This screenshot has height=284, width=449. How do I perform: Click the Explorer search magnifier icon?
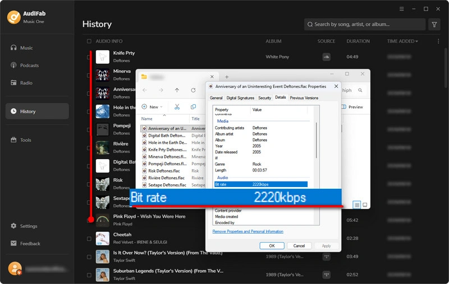(x=360, y=90)
